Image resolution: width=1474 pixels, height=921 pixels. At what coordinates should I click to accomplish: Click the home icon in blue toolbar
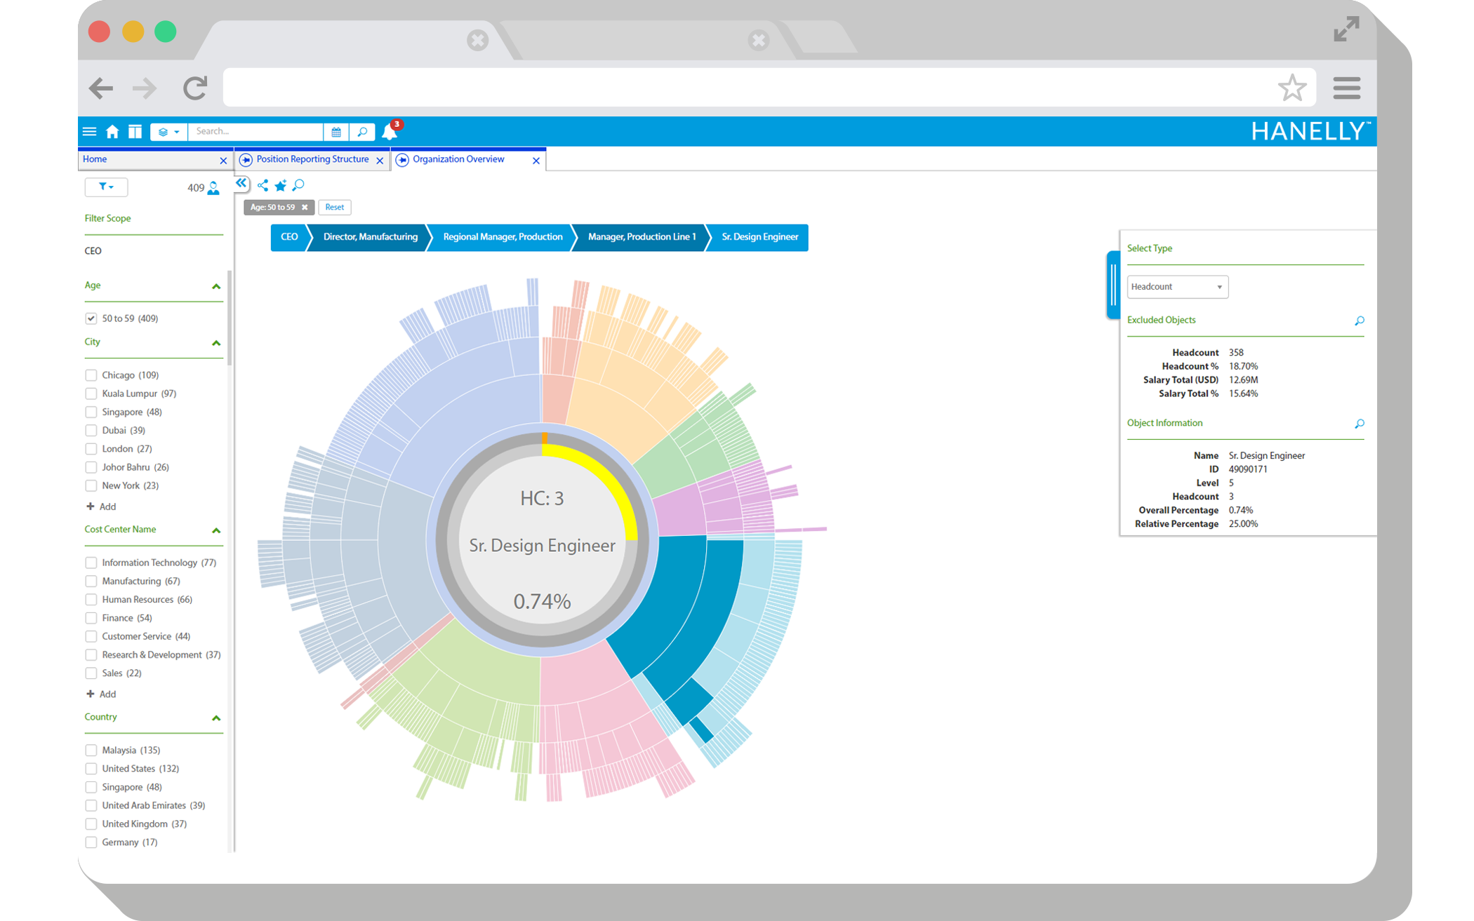(112, 132)
